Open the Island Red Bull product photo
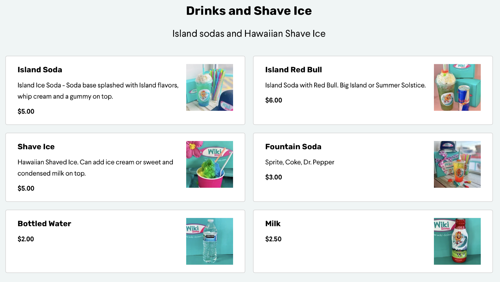The width and height of the screenshot is (500, 282). pos(457,87)
